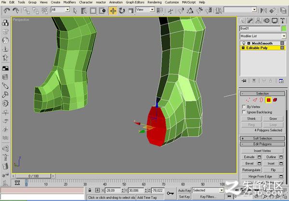Switch to Element sub-object level
The image size is (289, 201).
pos(275,100)
